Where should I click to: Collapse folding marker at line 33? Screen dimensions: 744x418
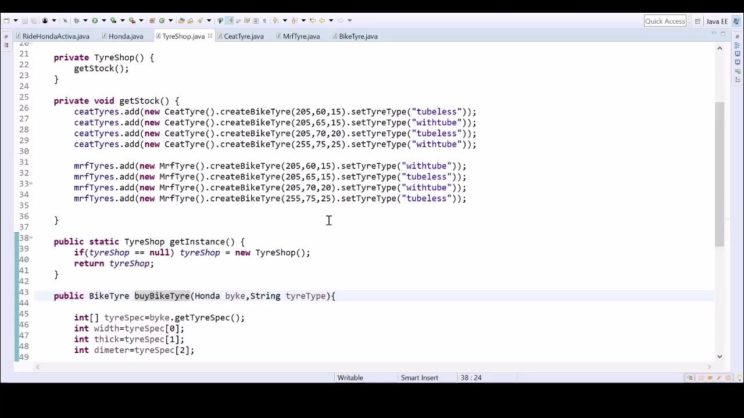[x=31, y=183]
